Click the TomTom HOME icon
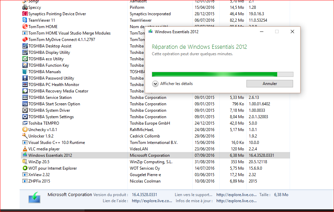 25,27
